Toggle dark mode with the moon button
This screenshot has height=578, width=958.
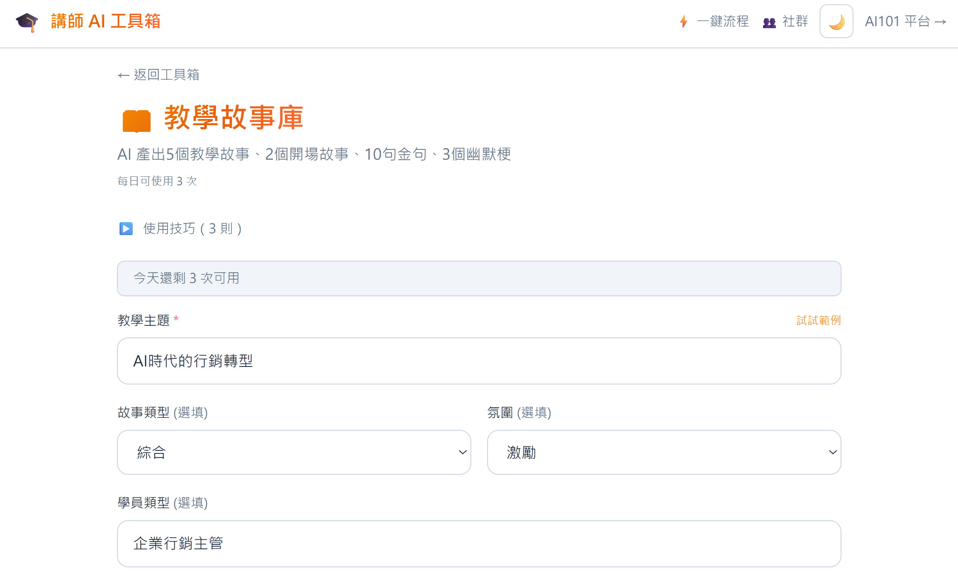tap(836, 21)
